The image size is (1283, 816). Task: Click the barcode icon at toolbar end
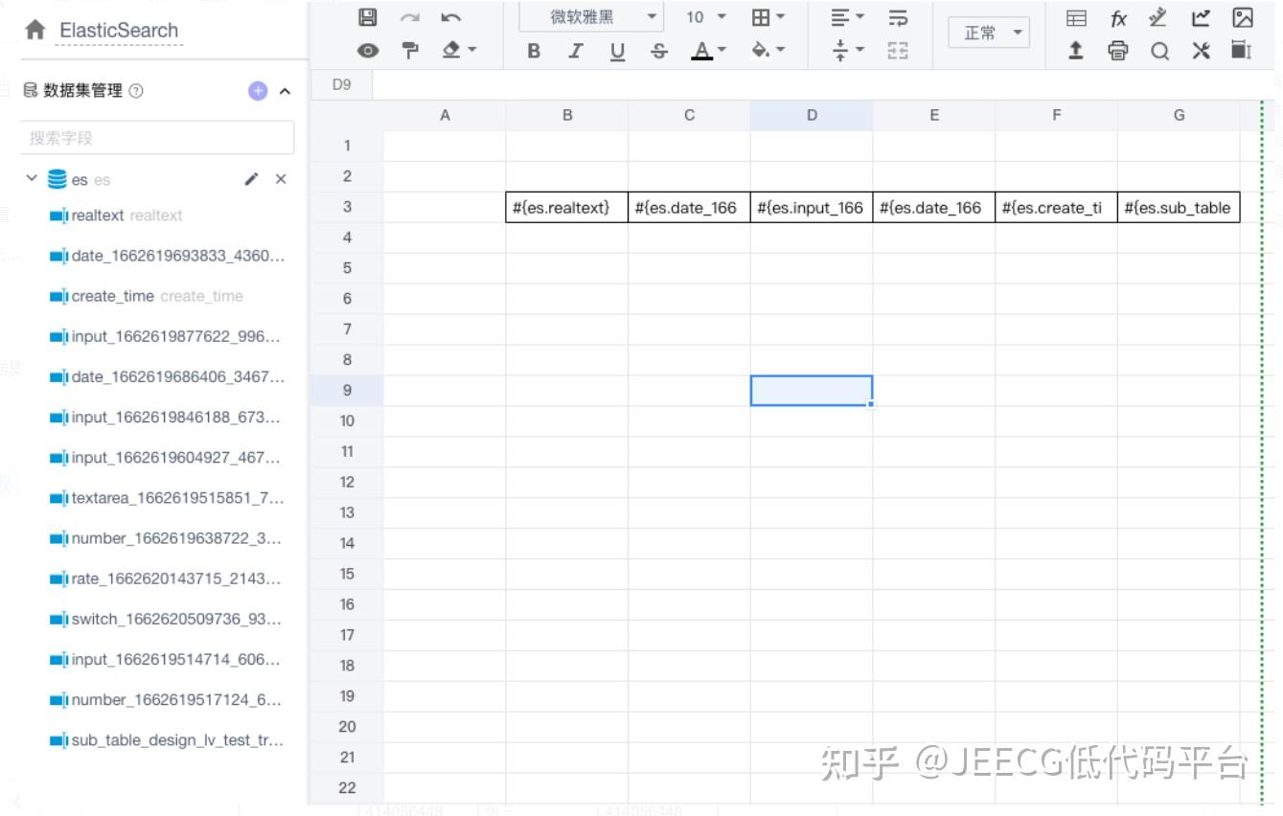pos(1241,50)
